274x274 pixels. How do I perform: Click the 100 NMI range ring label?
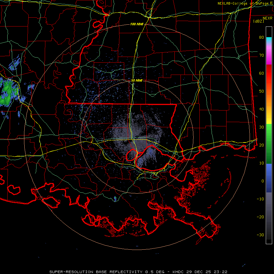pyautogui.click(x=137, y=24)
